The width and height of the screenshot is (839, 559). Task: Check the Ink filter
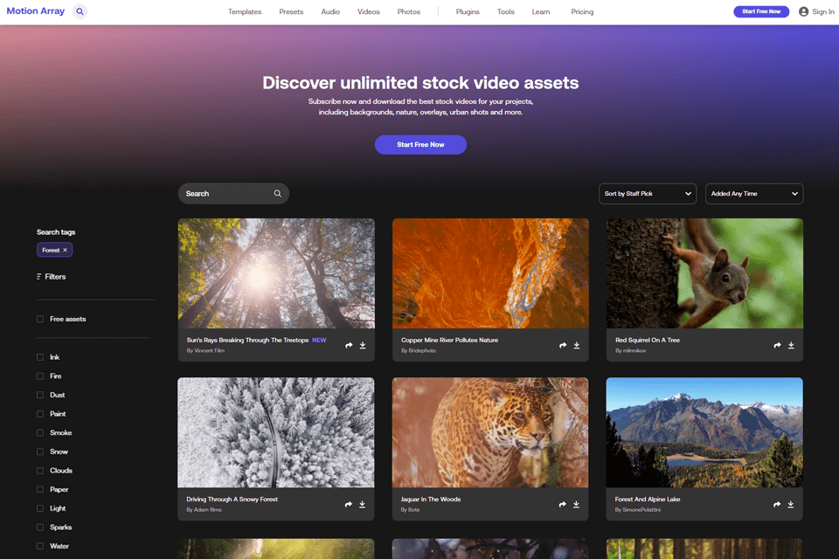tap(40, 356)
